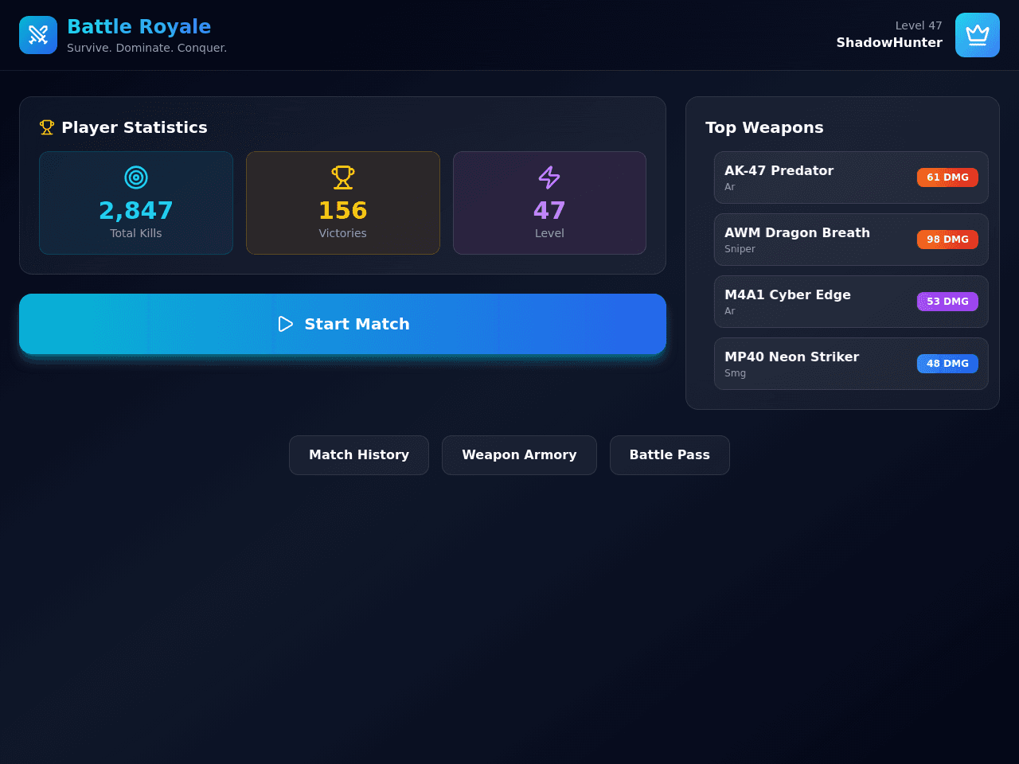Select the MP40 Neon Striker weapon card
Image resolution: width=1019 pixels, height=764 pixels.
[x=851, y=364]
